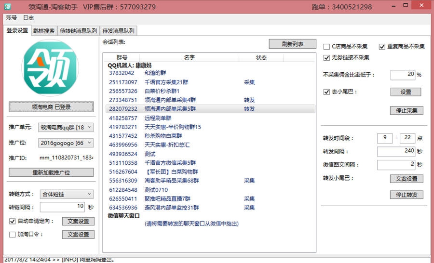
Task: Minimize the 领淘通 window
Action: (393, 6)
